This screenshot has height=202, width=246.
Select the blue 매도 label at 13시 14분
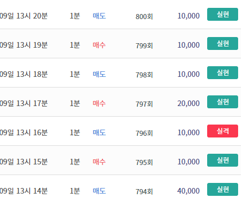(x=99, y=191)
